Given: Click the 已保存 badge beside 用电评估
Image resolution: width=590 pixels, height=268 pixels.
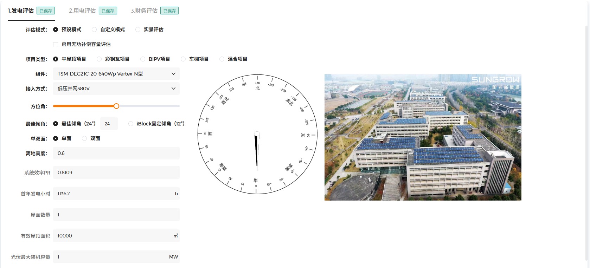Looking at the screenshot, I should (108, 11).
